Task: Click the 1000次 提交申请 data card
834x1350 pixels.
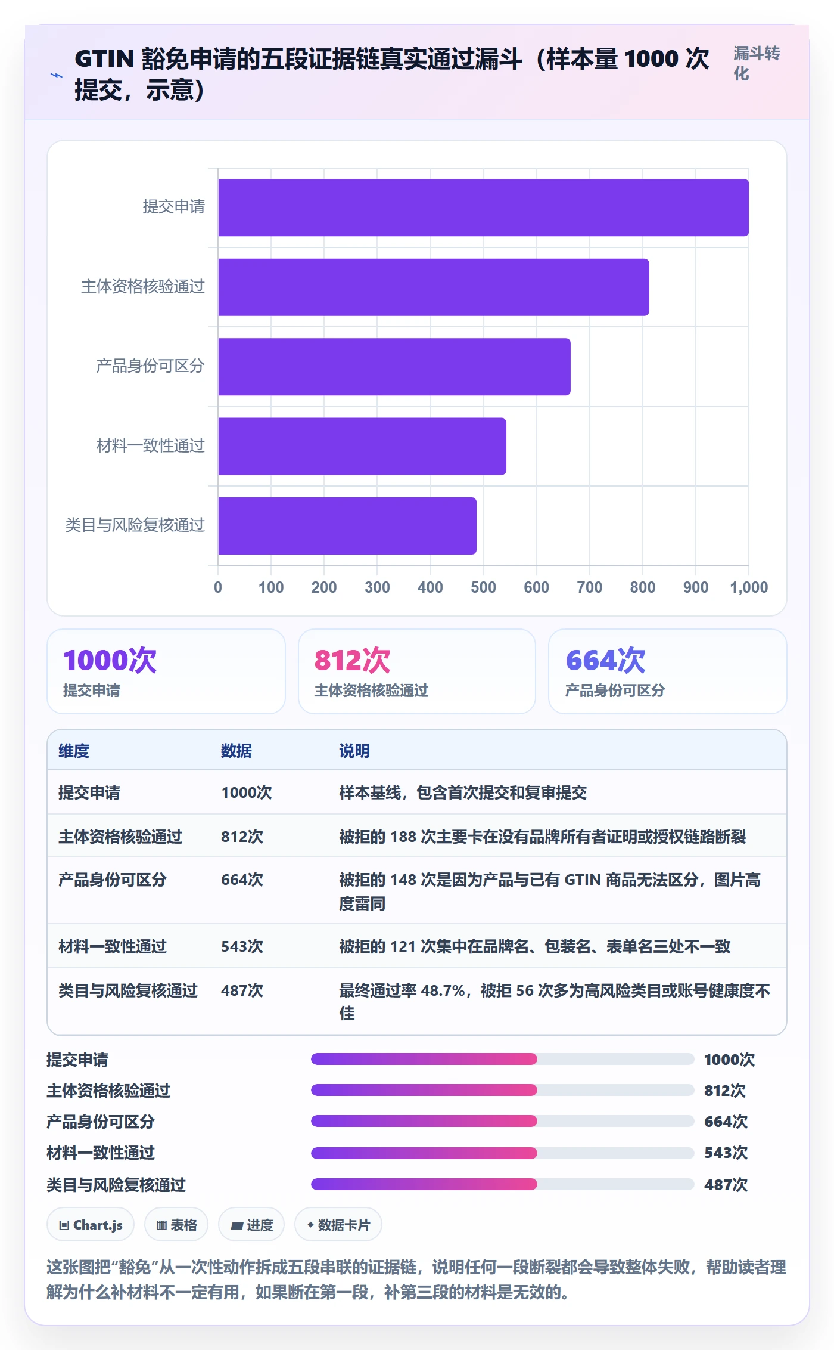Action: coord(166,671)
